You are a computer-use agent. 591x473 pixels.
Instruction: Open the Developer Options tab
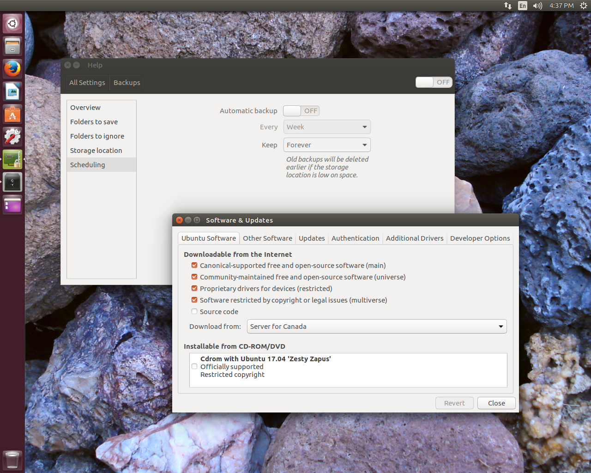[480, 238]
